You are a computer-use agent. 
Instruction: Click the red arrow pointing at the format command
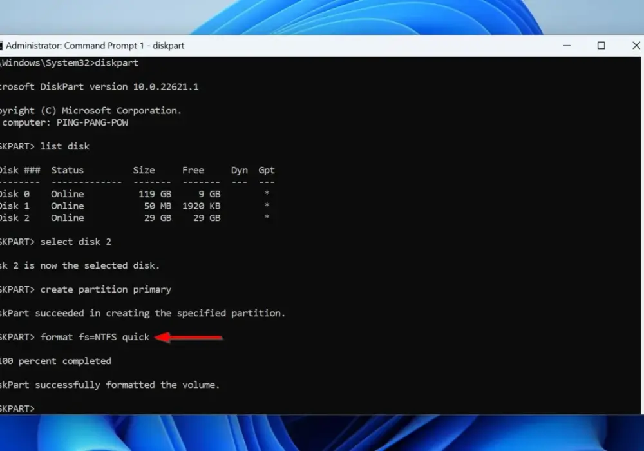point(189,337)
